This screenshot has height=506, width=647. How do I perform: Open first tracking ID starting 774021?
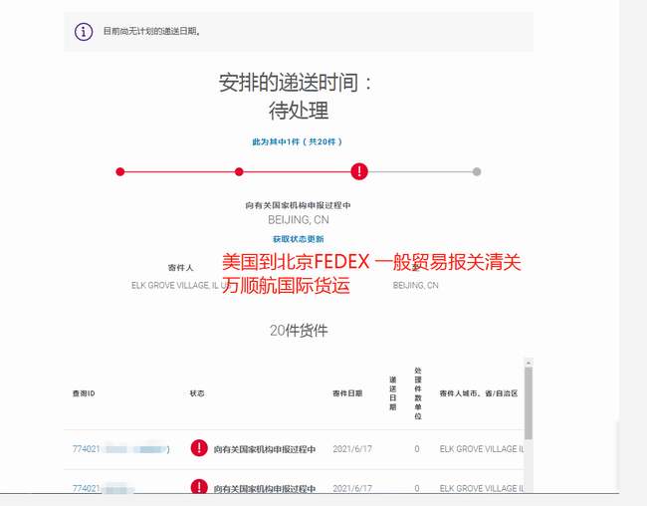pos(120,449)
